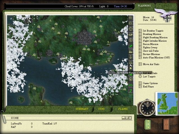Click the crosshair center map icon
179x134 pixels.
tap(131, 29)
